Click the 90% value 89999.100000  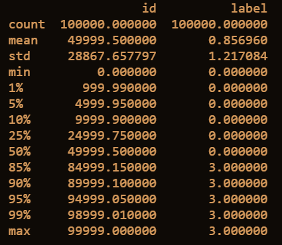[112, 183]
